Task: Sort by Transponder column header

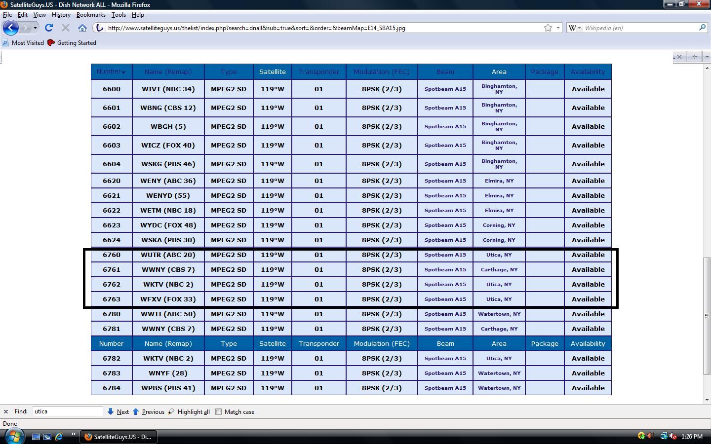Action: click(x=319, y=72)
